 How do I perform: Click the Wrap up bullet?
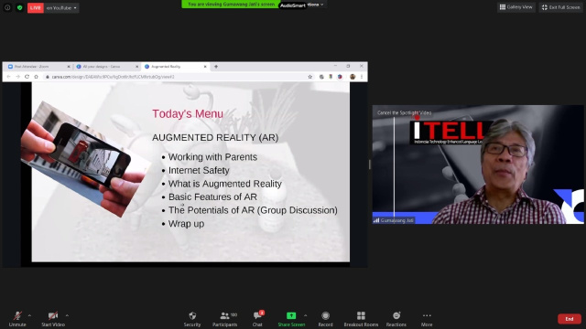186,224
